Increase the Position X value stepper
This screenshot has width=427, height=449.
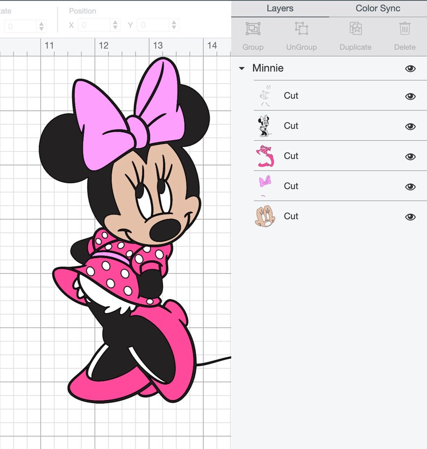pos(115,22)
